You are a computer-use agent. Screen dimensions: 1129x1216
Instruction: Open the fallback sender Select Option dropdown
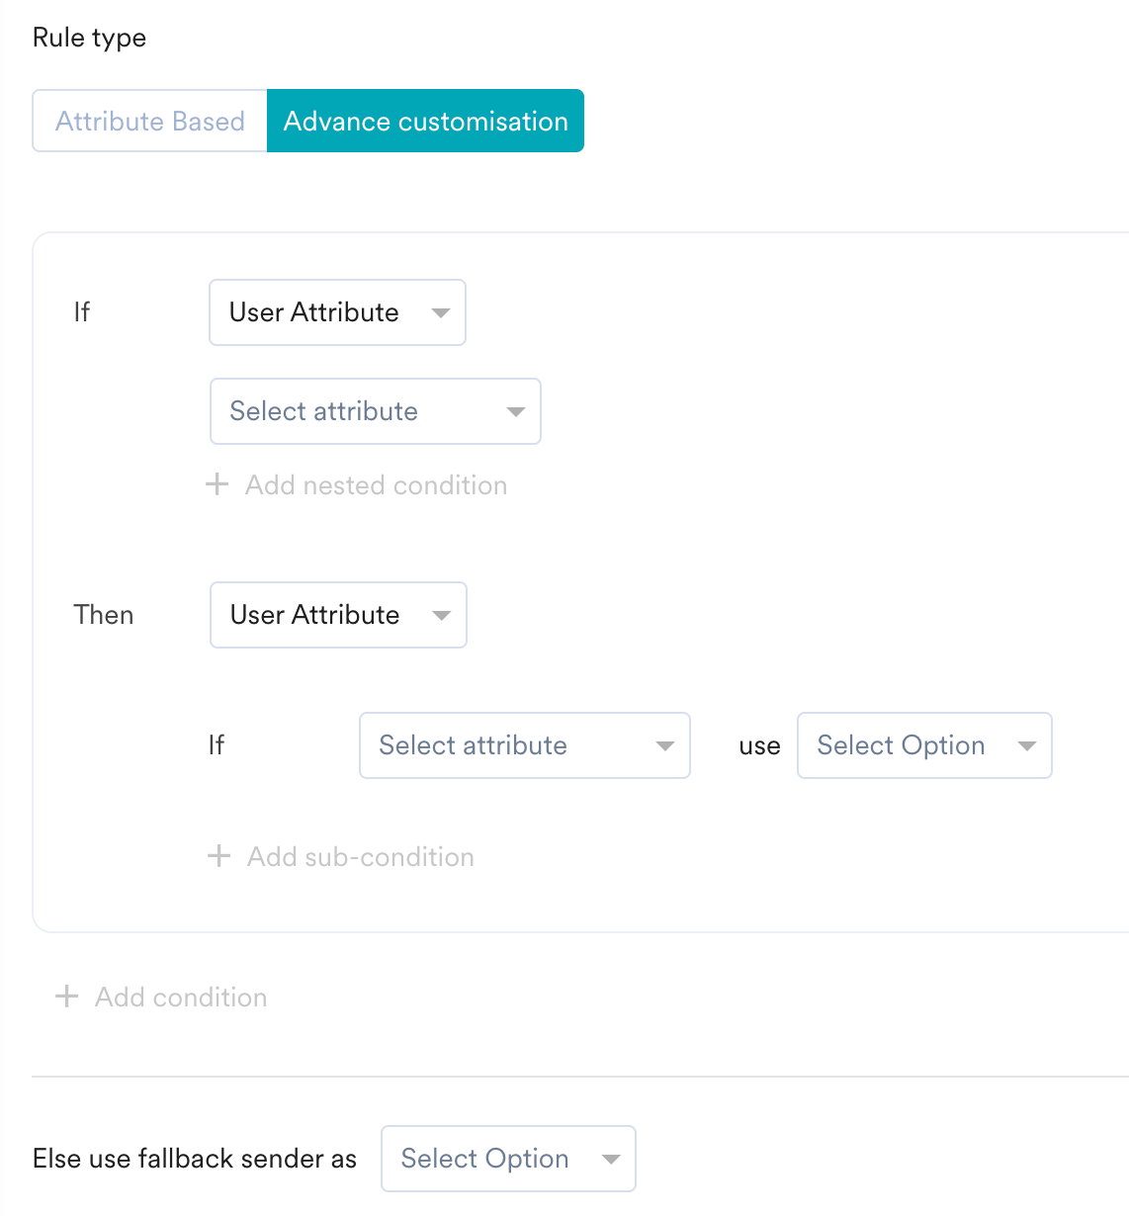pyautogui.click(x=508, y=1159)
